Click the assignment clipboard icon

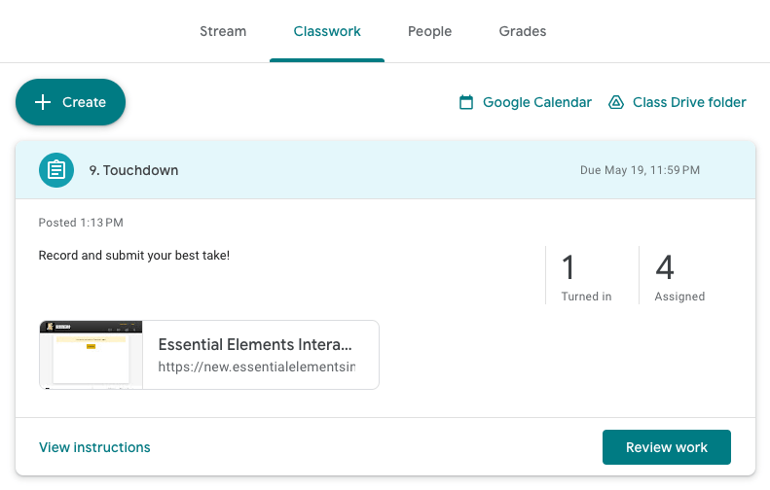56,170
